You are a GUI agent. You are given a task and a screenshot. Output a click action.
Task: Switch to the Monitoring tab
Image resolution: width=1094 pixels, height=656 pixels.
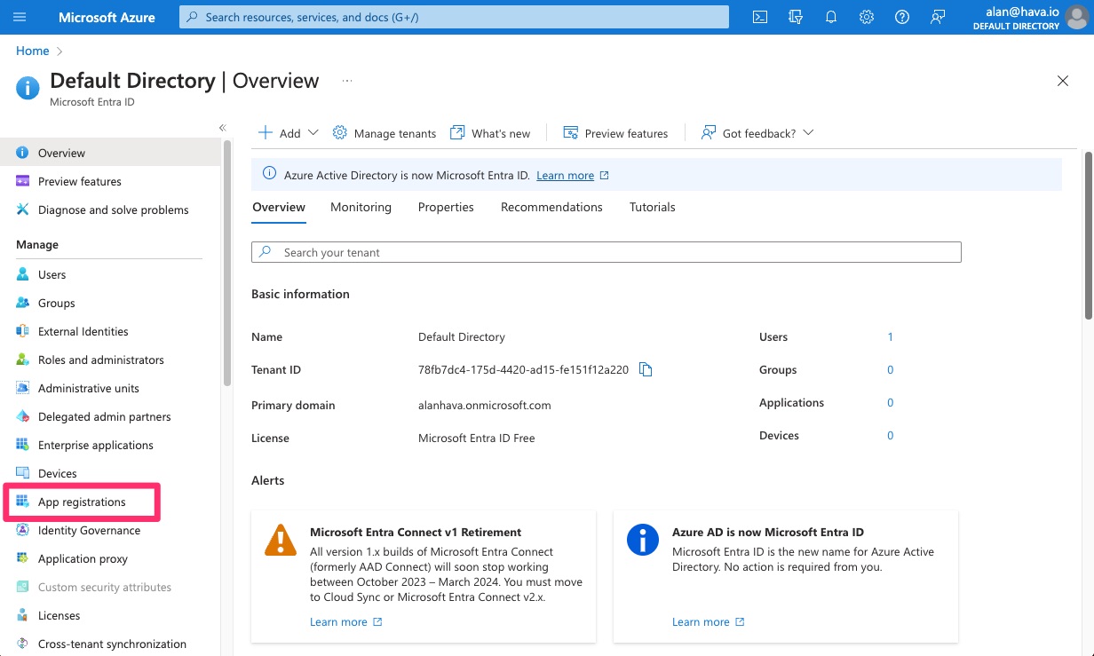(x=361, y=207)
